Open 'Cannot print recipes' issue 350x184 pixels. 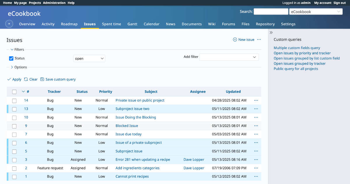point(132,177)
